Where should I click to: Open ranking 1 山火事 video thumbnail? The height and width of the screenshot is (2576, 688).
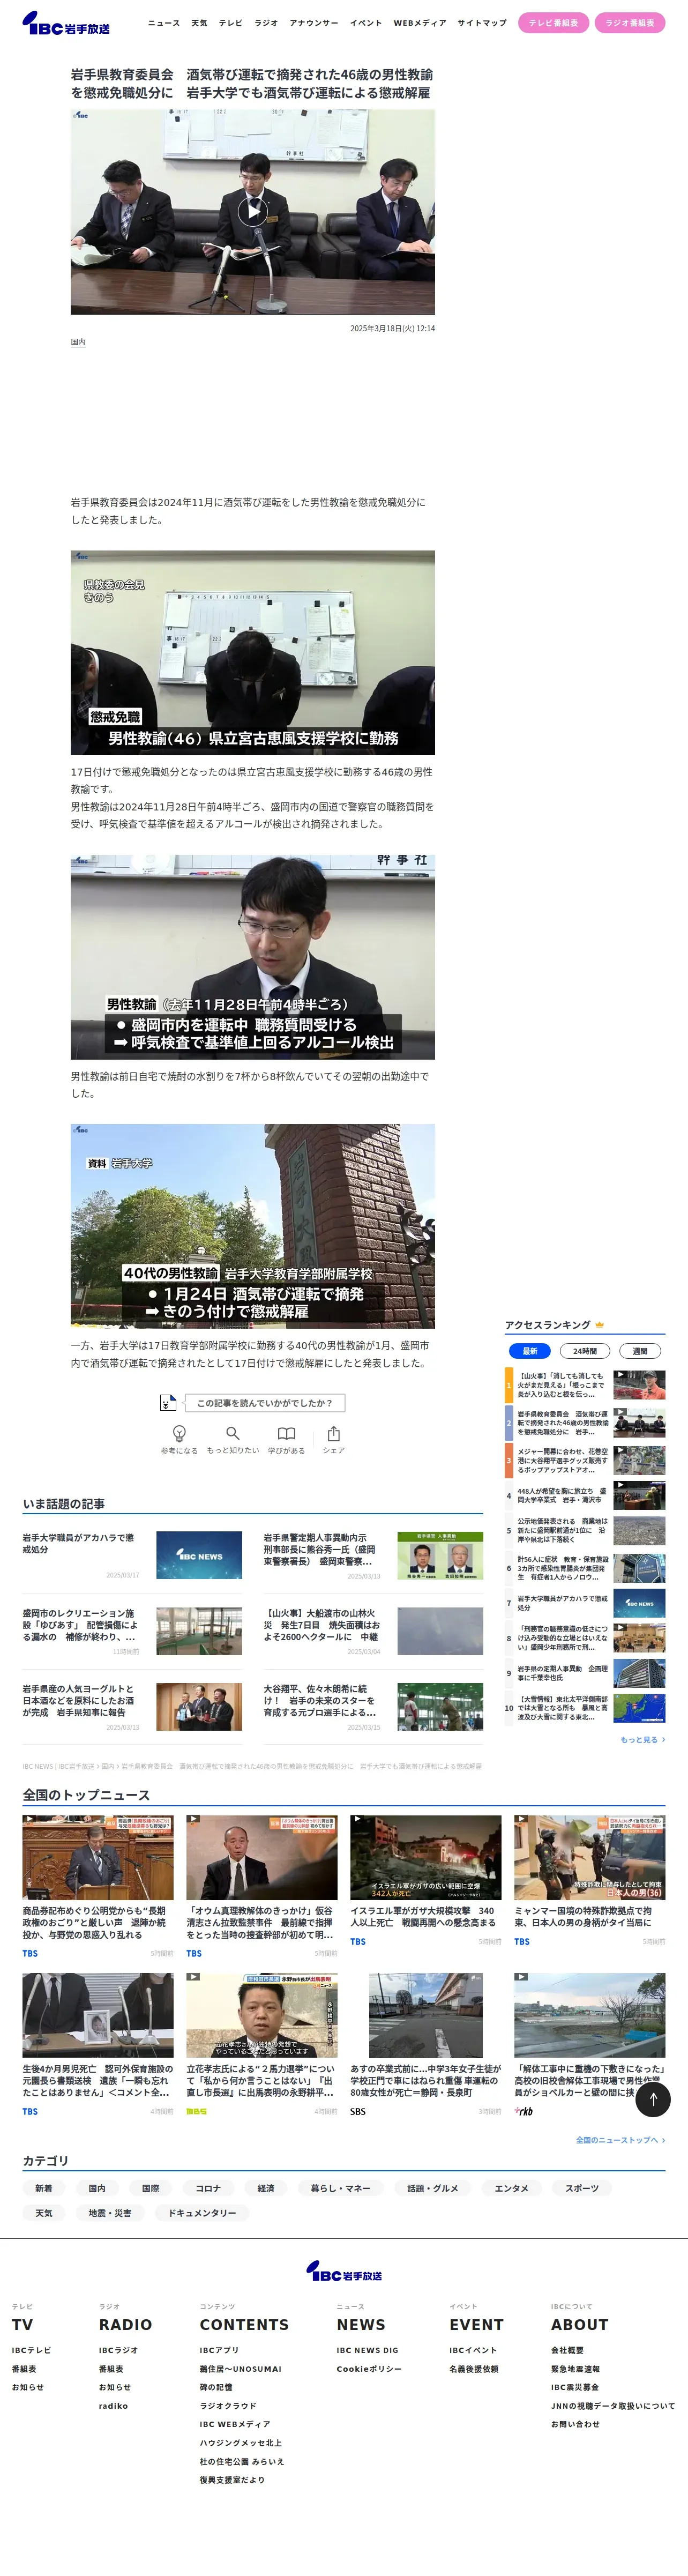click(x=639, y=1384)
